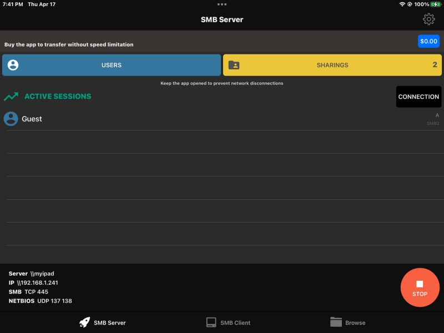Click the rocket icon in bottom bar
Screen dimensions: 444x333
point(85,322)
